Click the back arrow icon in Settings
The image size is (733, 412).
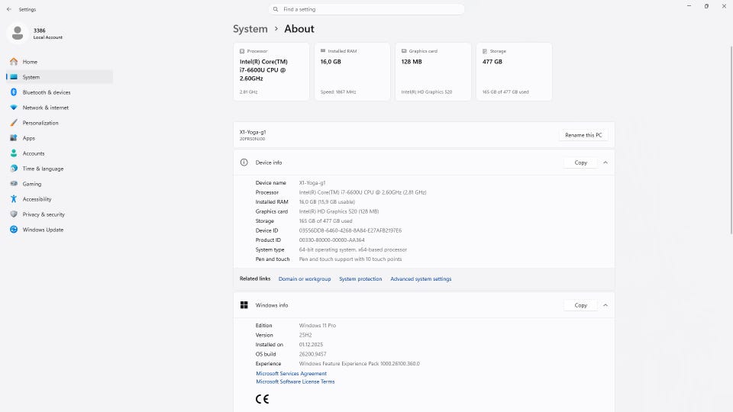tap(9, 9)
